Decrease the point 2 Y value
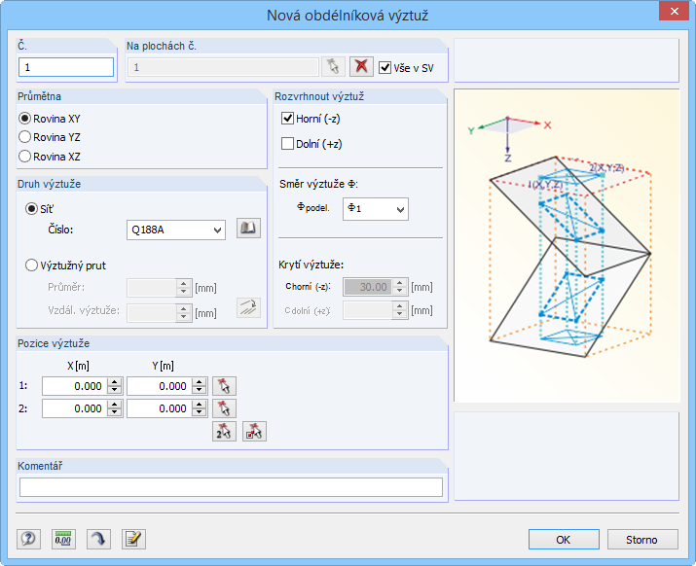The height and width of the screenshot is (566, 696). point(200,413)
